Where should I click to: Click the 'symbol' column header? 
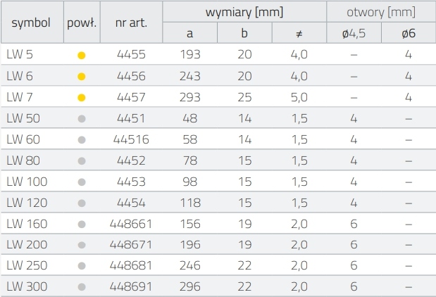coord(31,22)
